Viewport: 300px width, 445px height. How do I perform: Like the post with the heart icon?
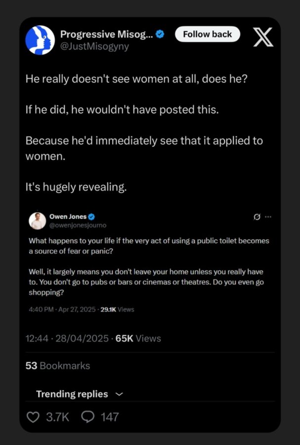tap(33, 417)
